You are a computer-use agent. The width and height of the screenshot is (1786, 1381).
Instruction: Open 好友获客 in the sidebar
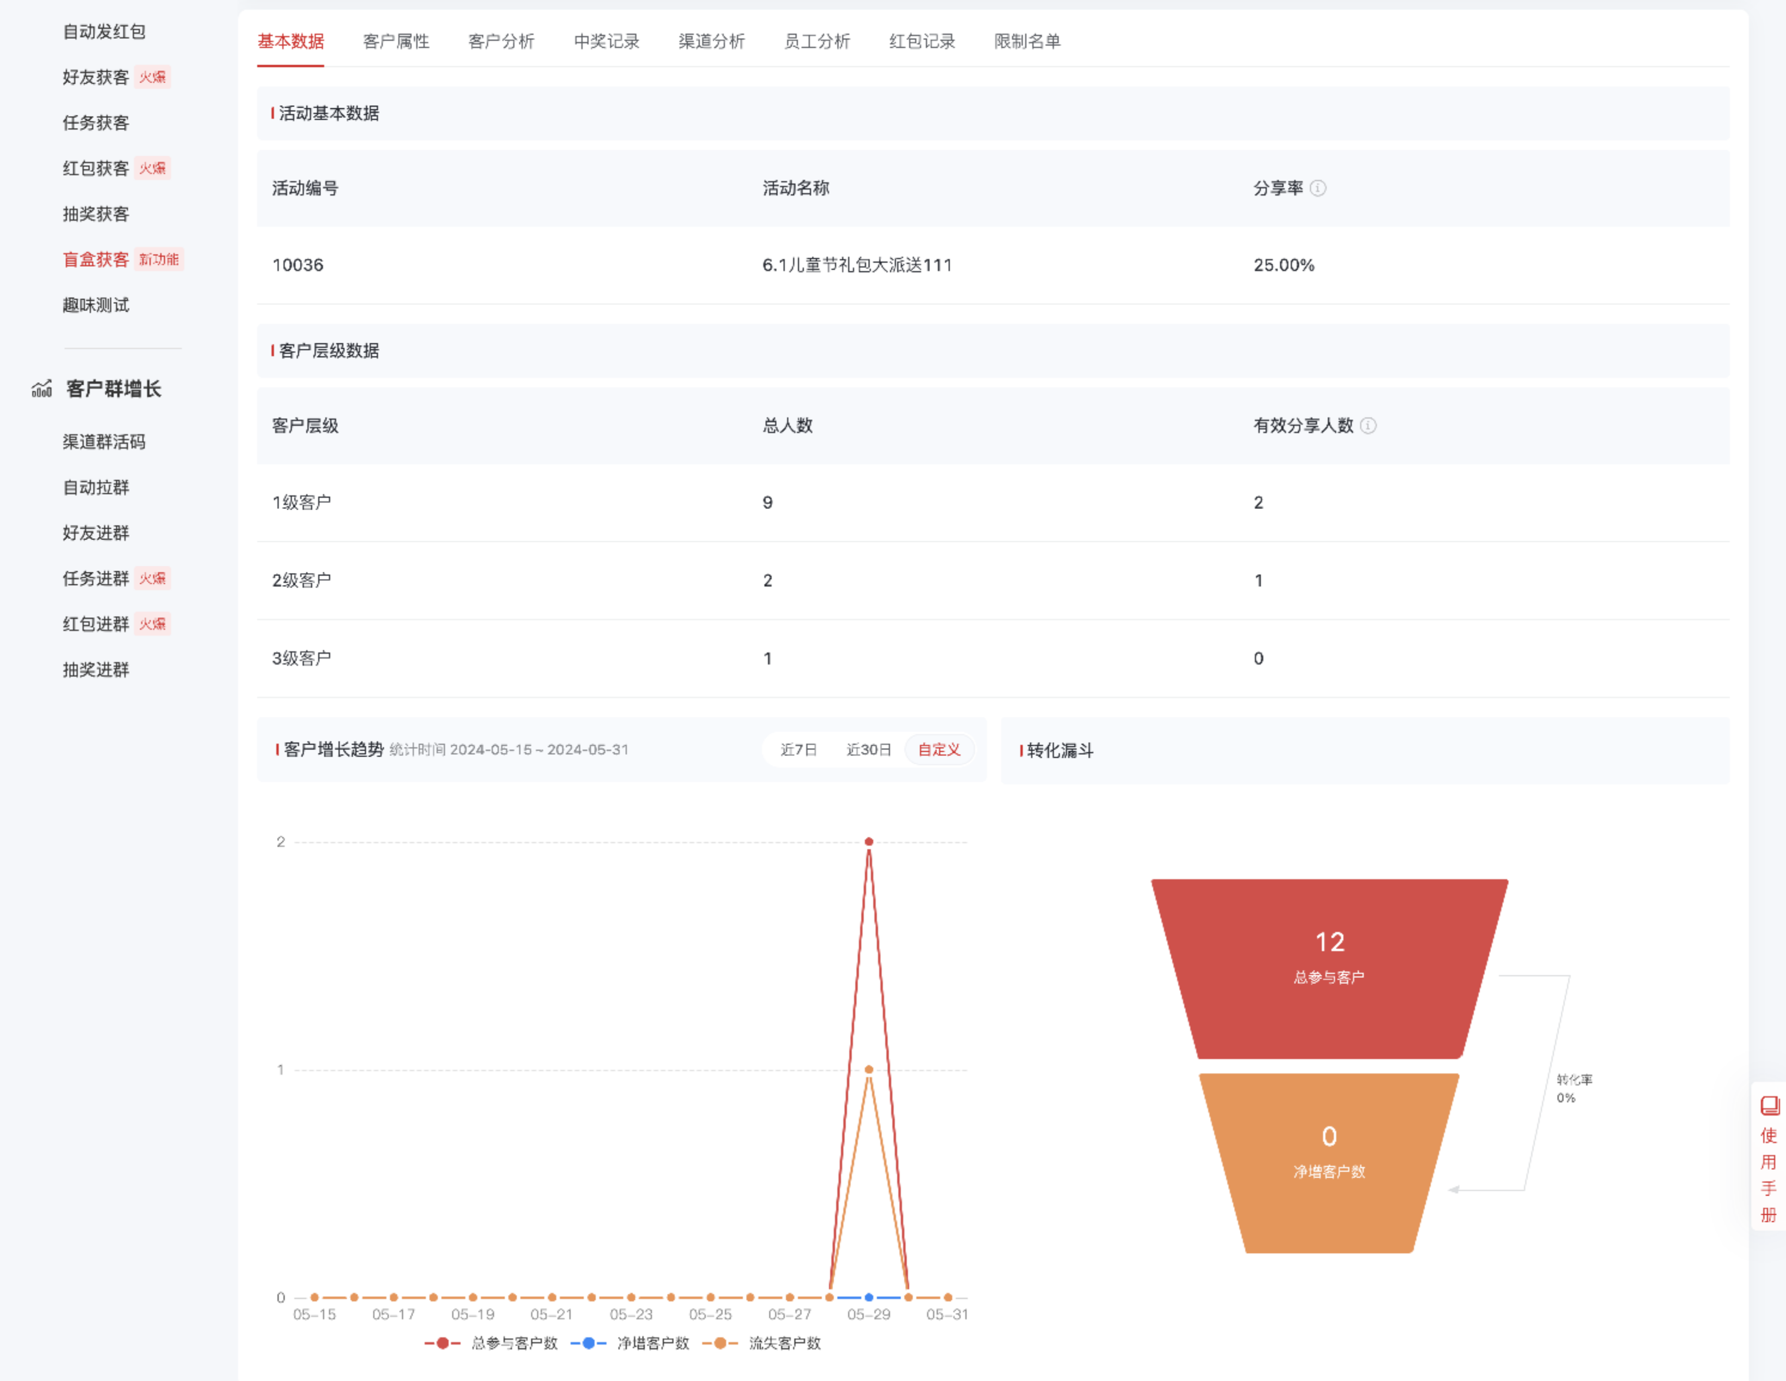(x=94, y=76)
